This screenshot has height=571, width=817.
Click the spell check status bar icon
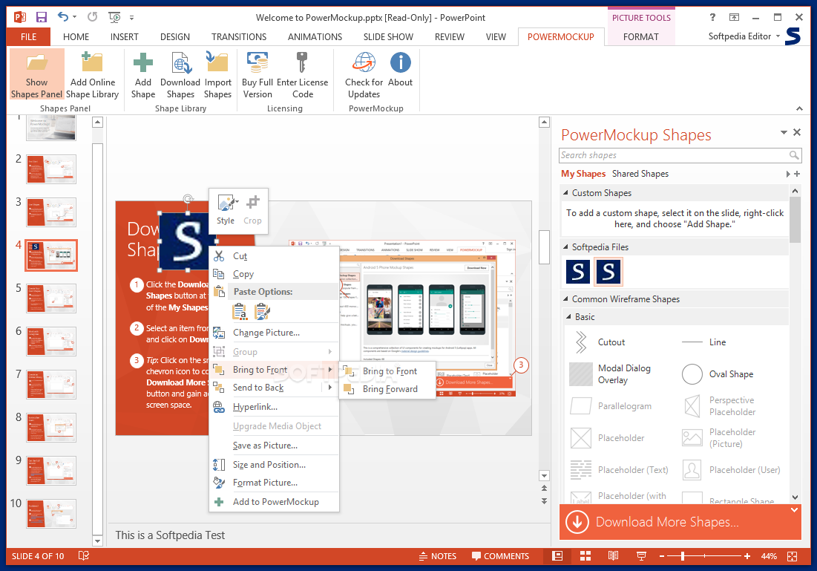point(83,556)
